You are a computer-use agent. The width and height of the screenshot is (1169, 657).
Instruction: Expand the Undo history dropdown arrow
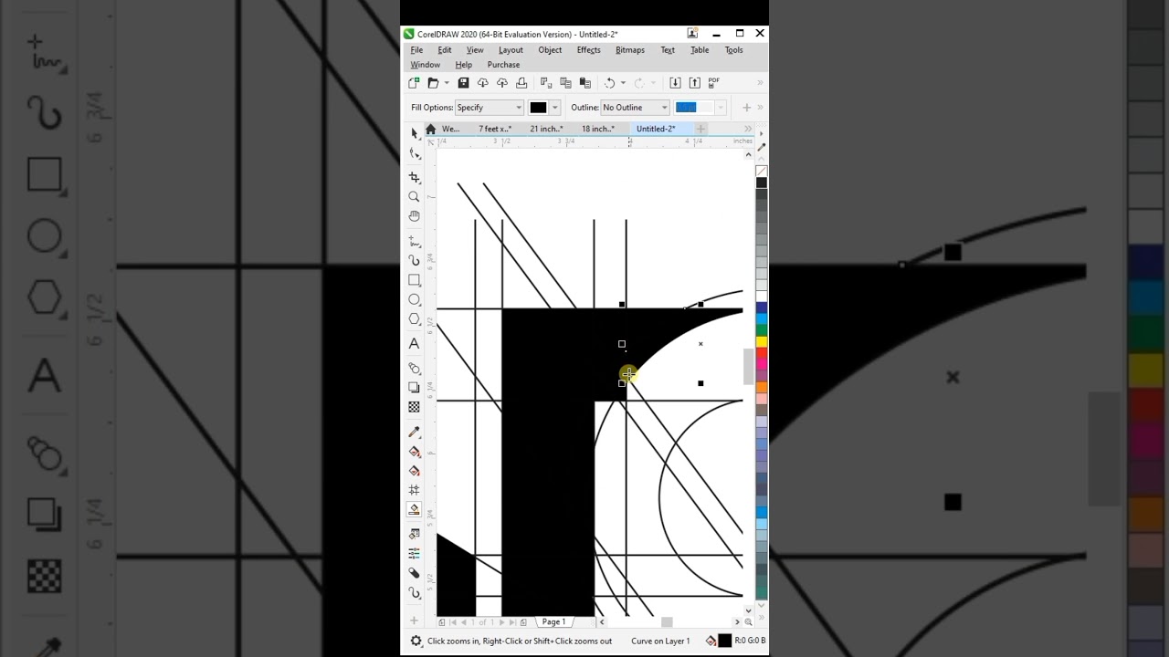click(x=623, y=83)
